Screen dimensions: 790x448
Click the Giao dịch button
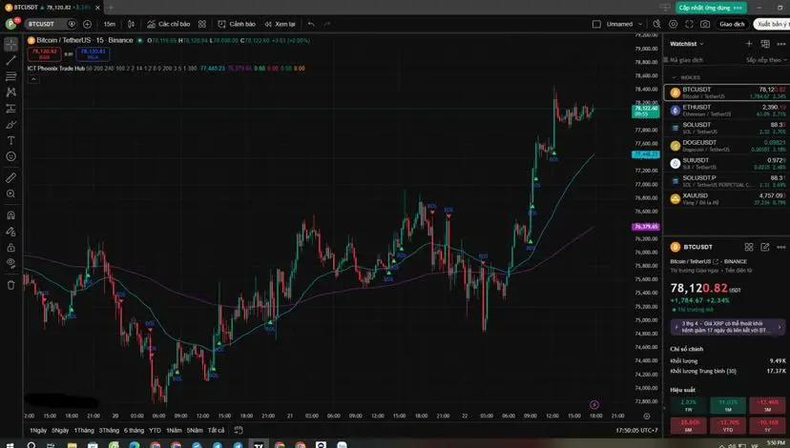point(732,24)
